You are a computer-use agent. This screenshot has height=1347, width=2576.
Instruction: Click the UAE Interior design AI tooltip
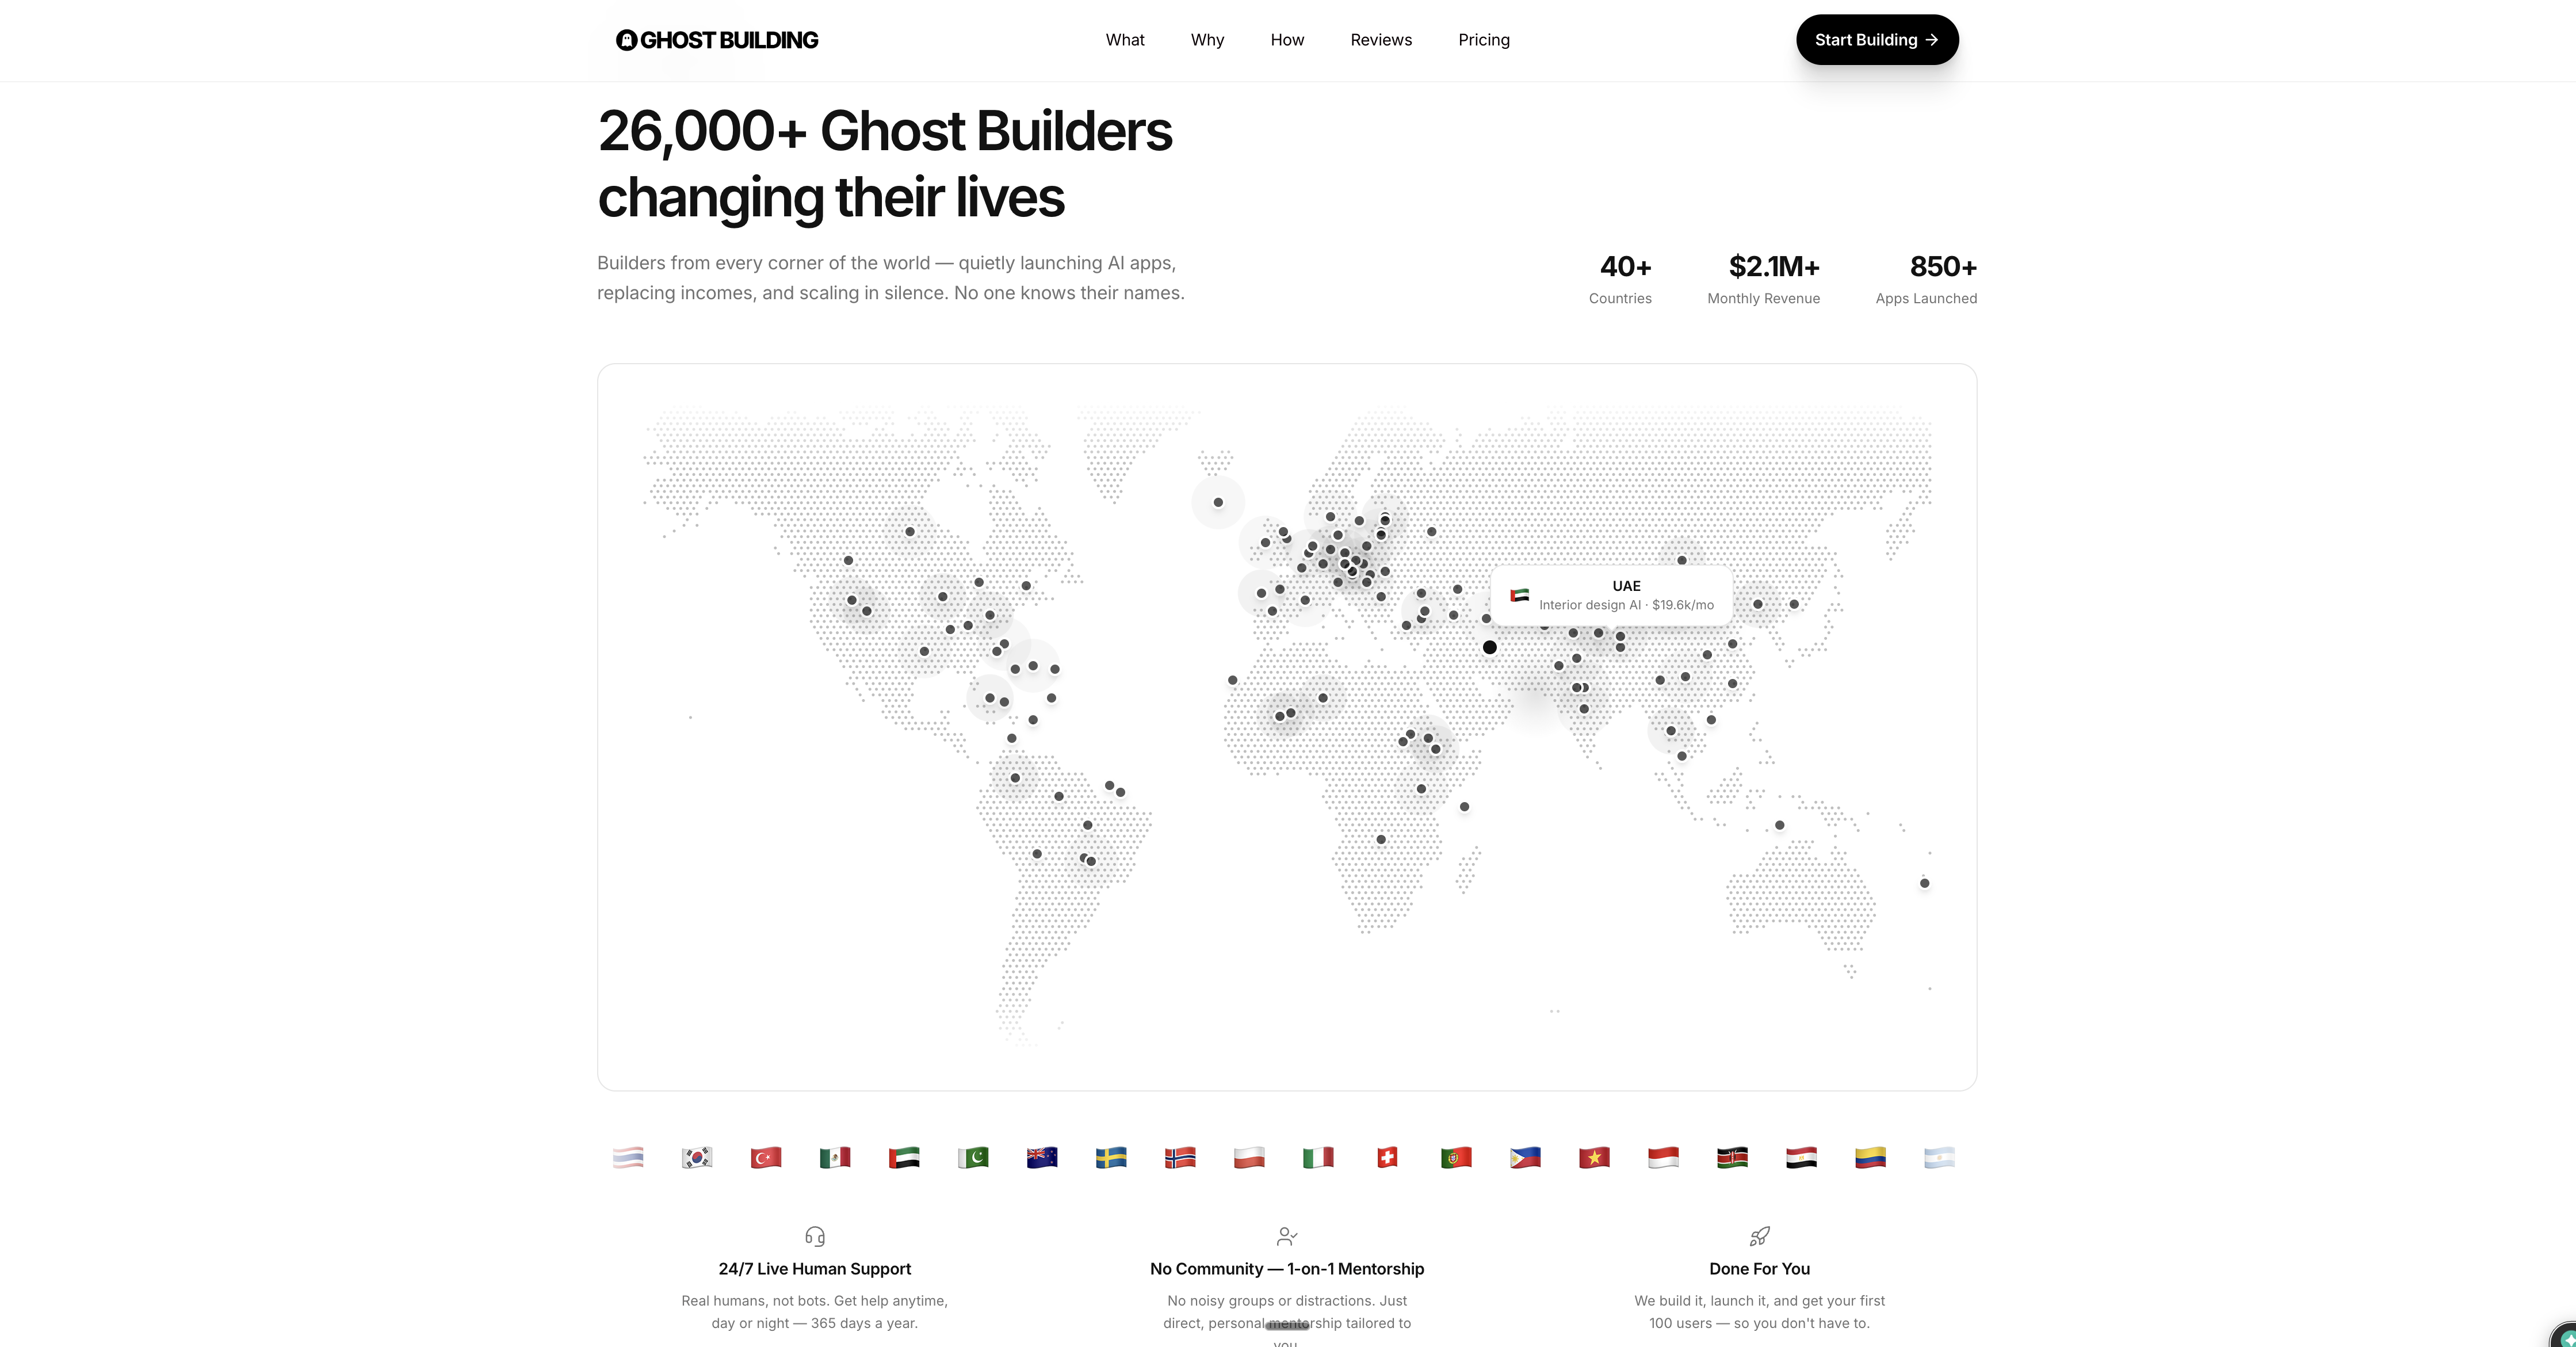(1612, 596)
